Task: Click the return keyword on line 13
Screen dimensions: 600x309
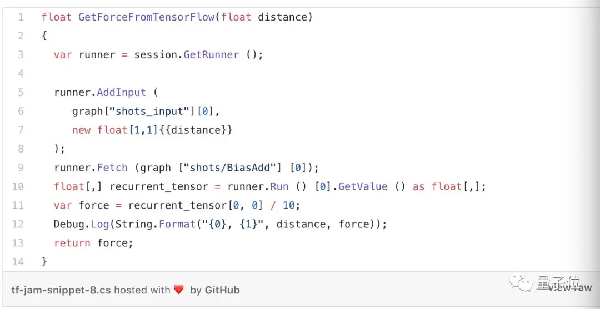Action: coord(72,243)
